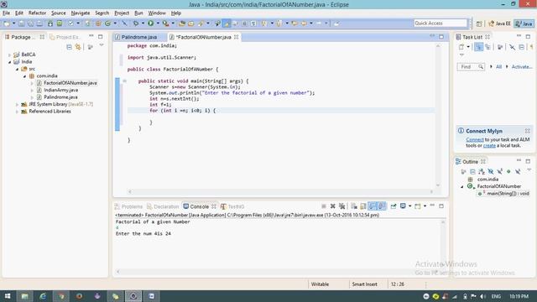
Task: Click the New wizard toolbar icon
Action: tap(7, 23)
